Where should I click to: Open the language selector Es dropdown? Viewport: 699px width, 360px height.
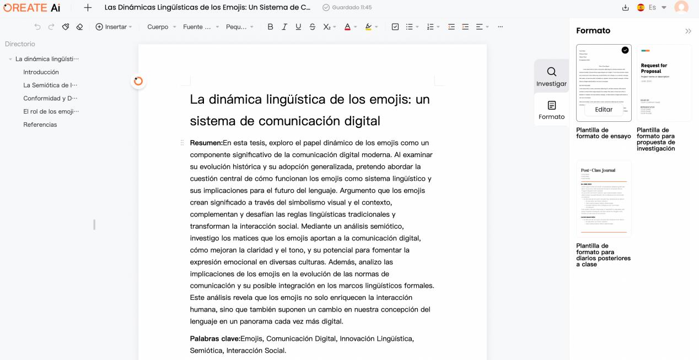click(x=652, y=8)
